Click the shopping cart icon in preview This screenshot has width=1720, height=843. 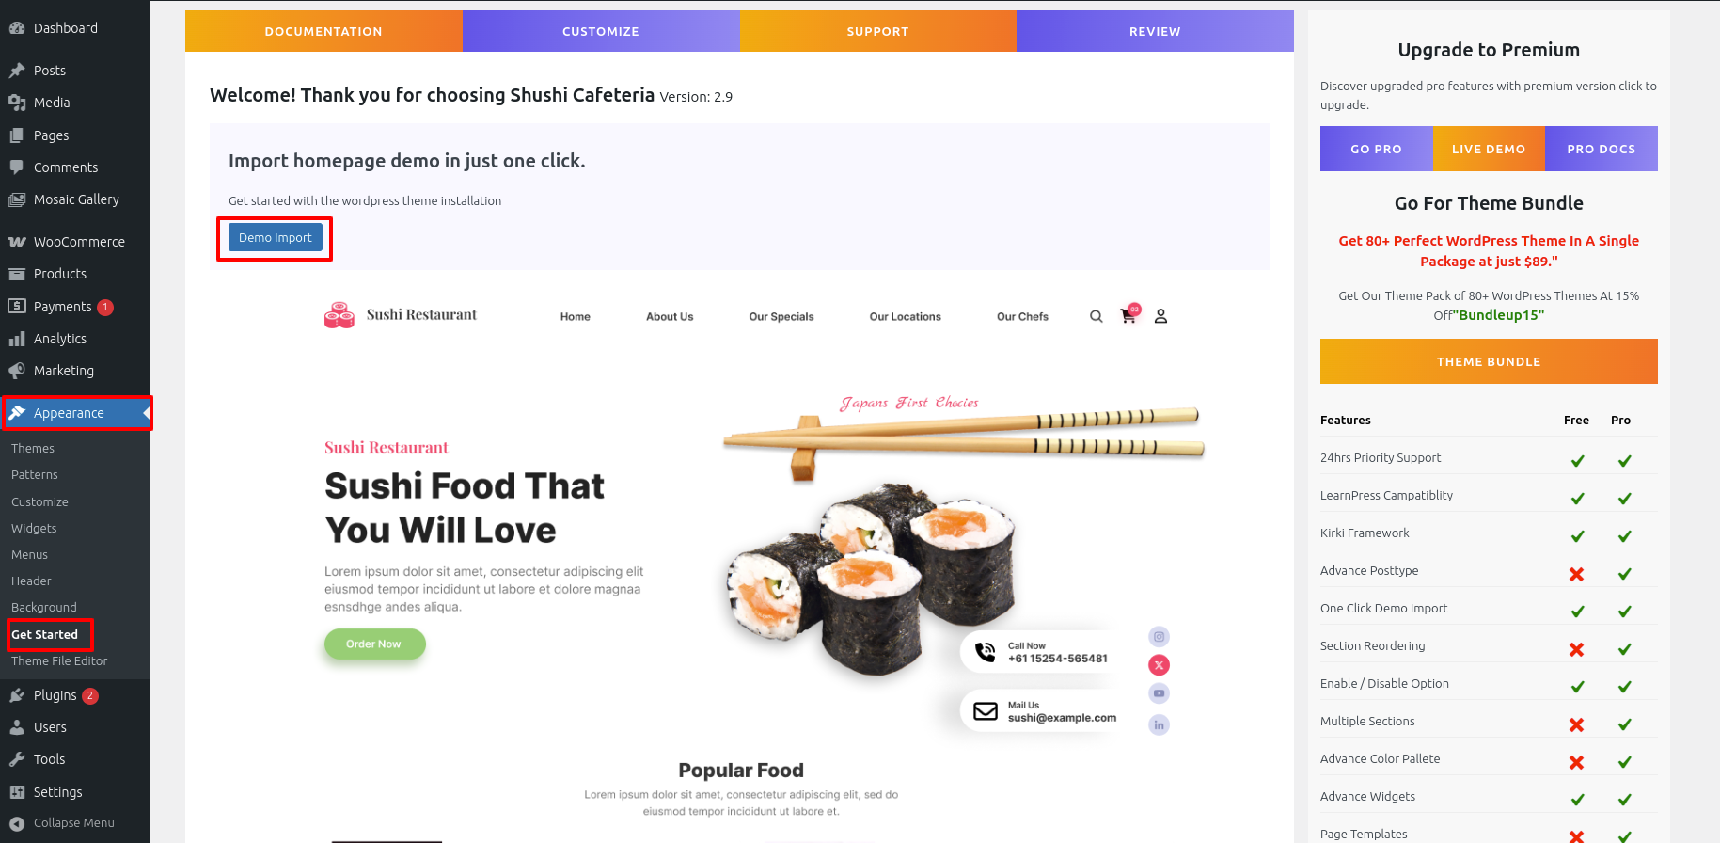[1128, 315]
